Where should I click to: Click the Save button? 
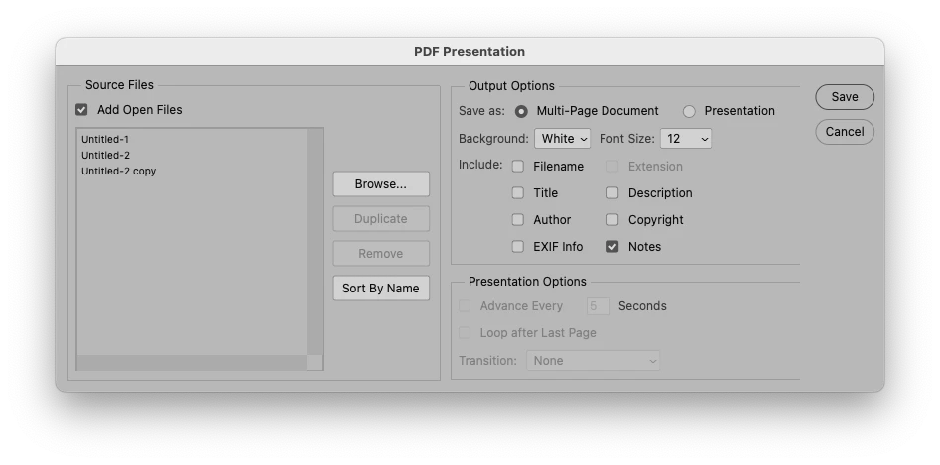845,97
